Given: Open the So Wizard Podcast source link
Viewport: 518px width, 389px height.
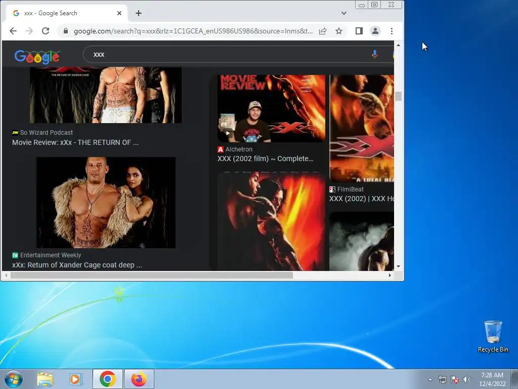Looking at the screenshot, I should pos(42,133).
